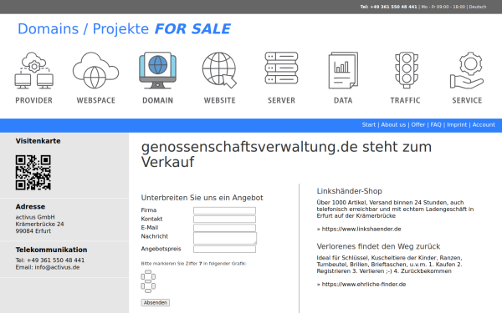Click the 'Email: info@activus.de' text
502x313 pixels.
tap(48, 267)
